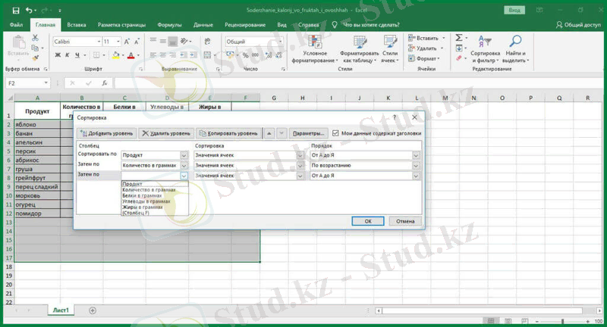Switch to the Данные ribbon tab

tap(203, 25)
